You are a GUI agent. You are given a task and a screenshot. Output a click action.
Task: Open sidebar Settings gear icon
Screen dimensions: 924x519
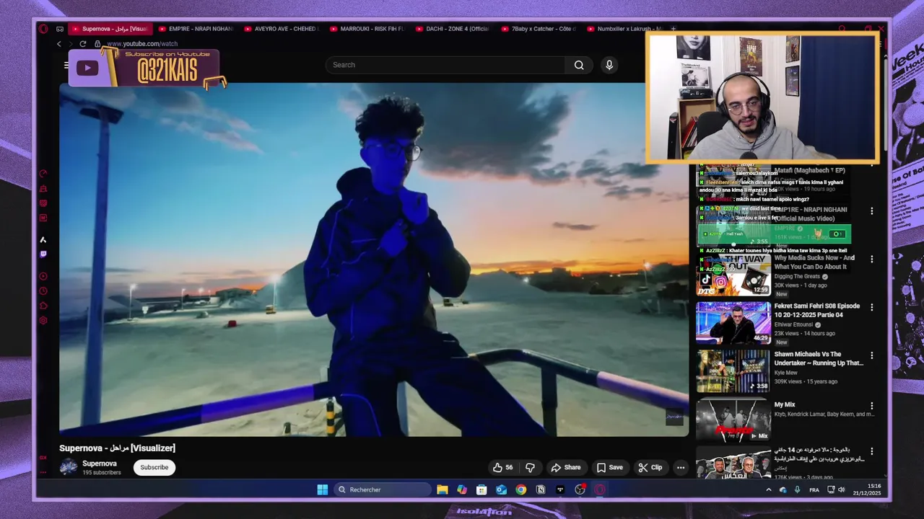pyautogui.click(x=43, y=320)
